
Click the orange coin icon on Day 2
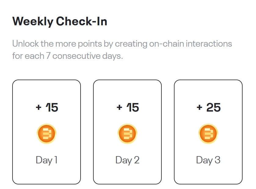[127, 134]
